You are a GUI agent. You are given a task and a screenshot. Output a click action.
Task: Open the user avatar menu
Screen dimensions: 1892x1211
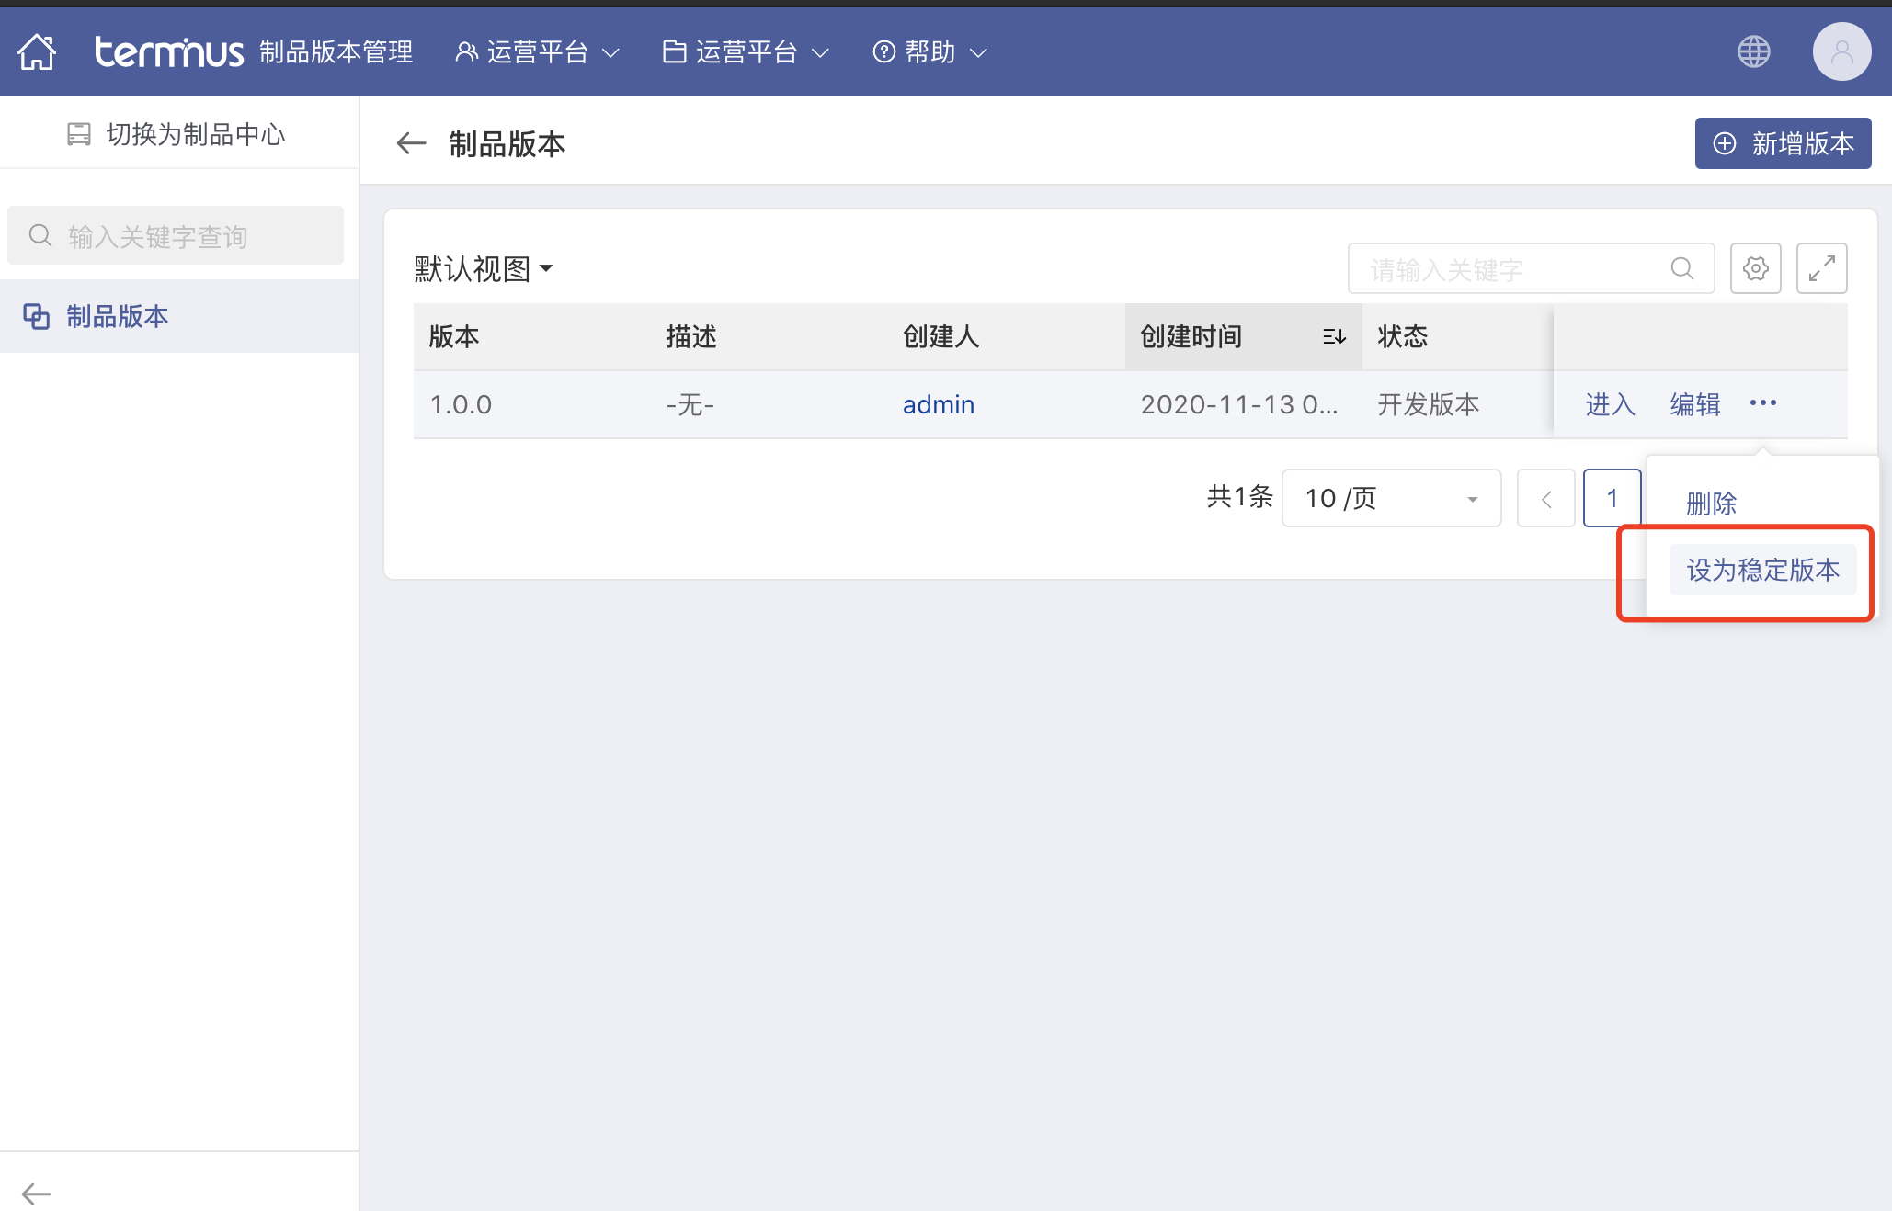click(x=1841, y=51)
